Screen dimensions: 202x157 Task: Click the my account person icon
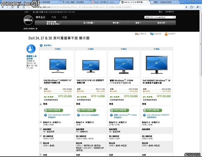[166, 34]
